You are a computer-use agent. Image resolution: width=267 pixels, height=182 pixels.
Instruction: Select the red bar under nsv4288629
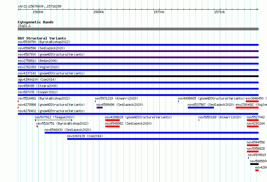coord(112,120)
